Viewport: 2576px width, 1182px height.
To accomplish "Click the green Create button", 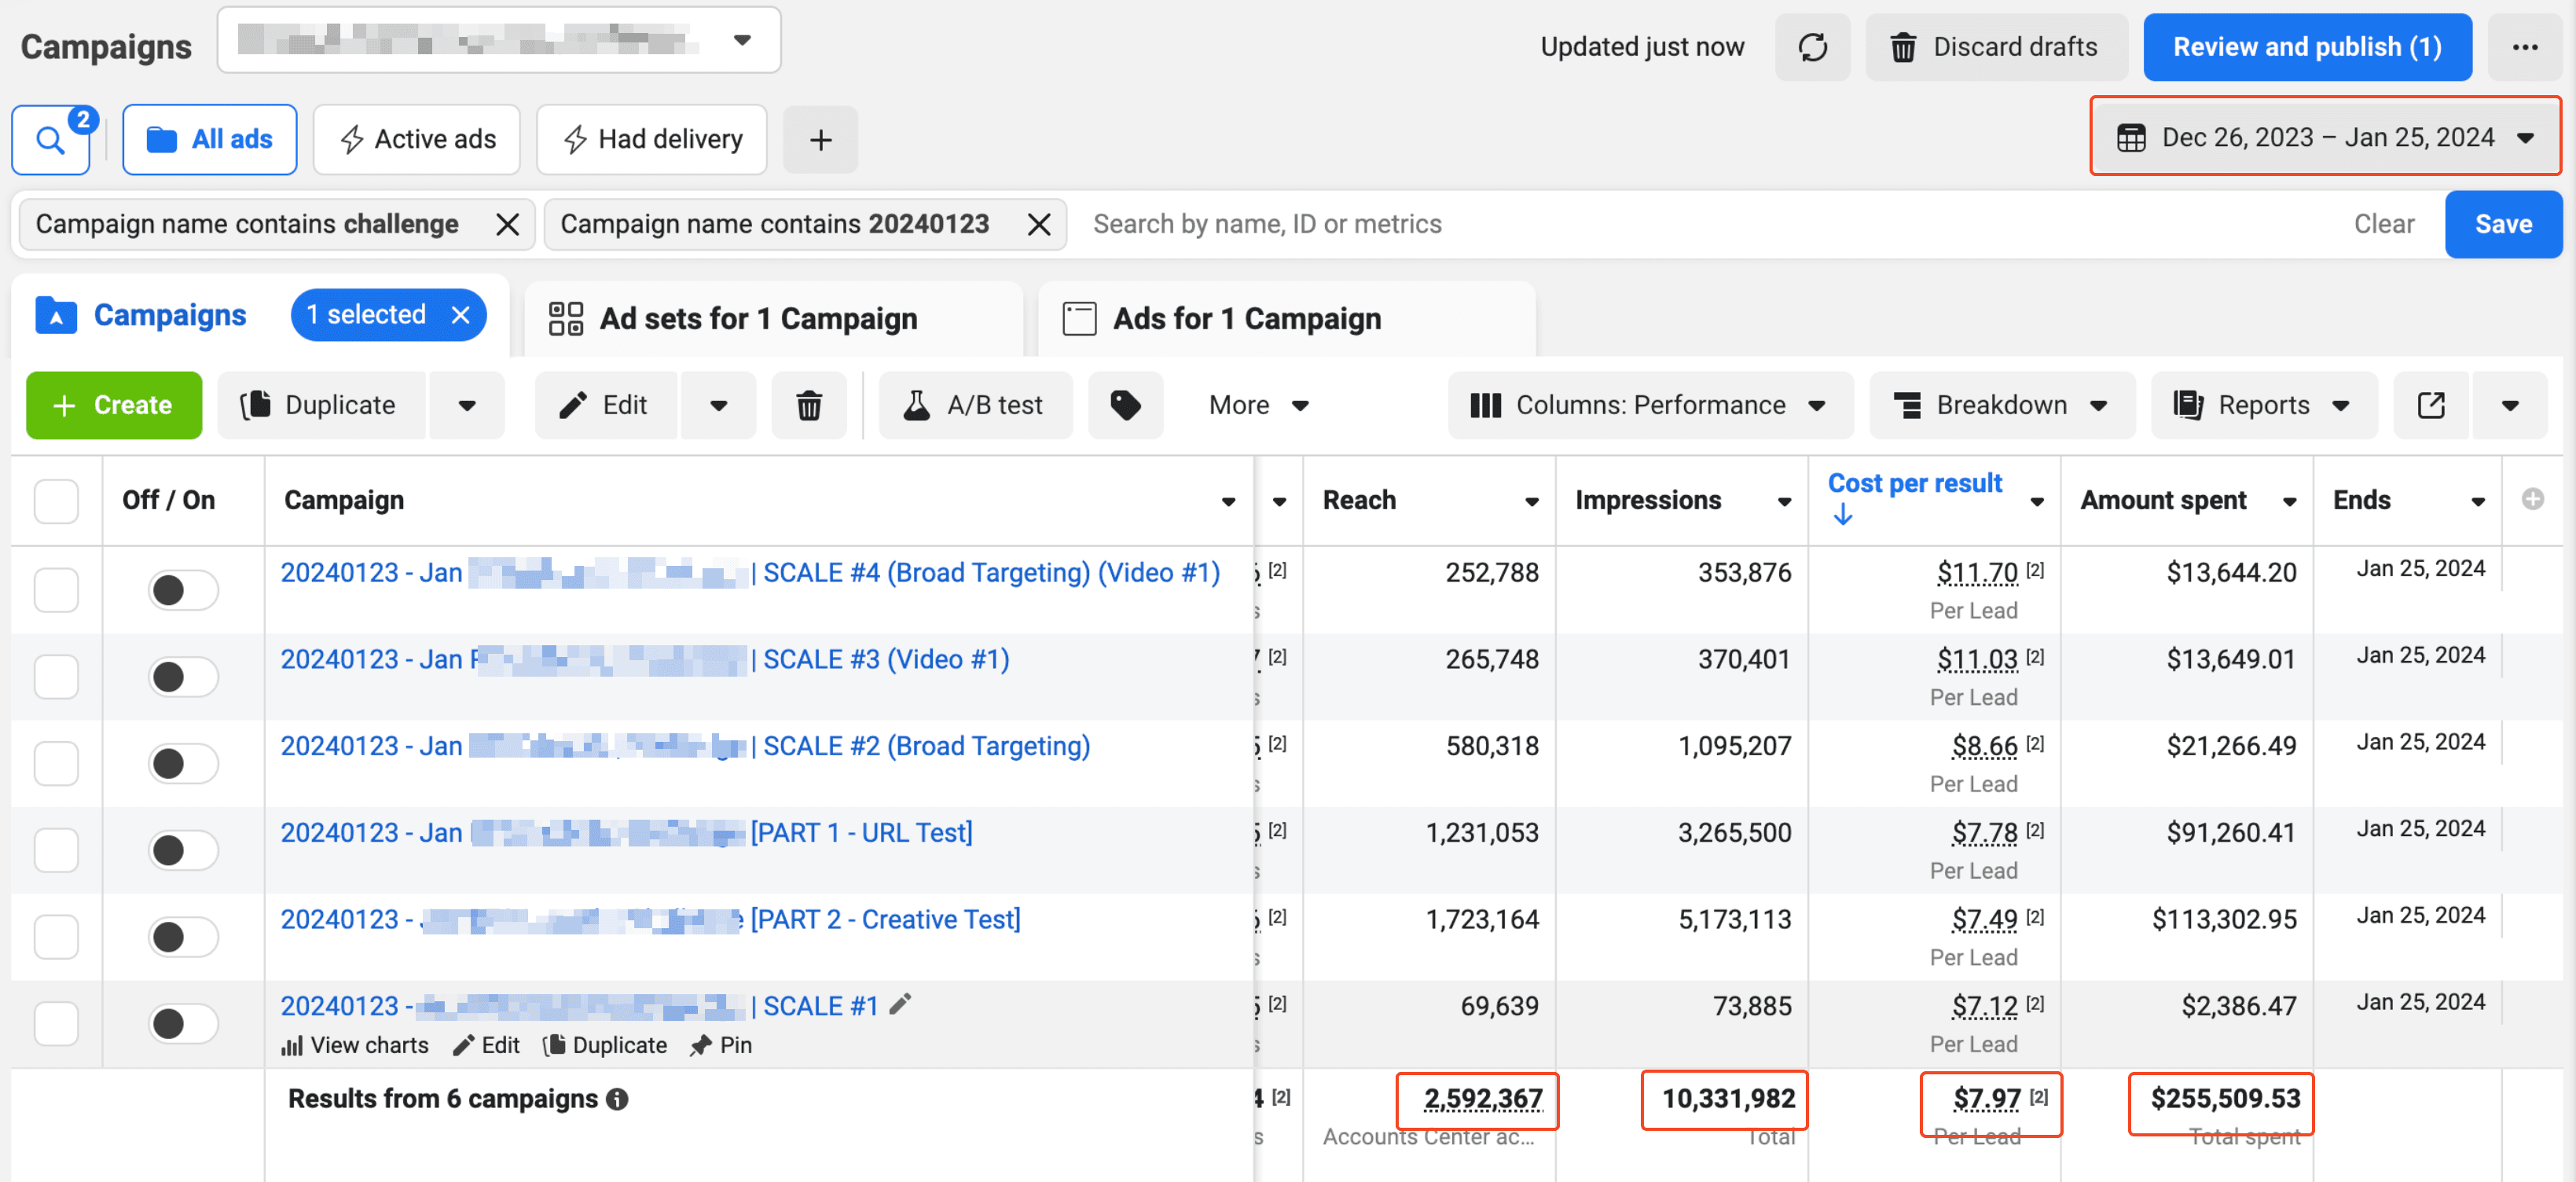I will 114,405.
